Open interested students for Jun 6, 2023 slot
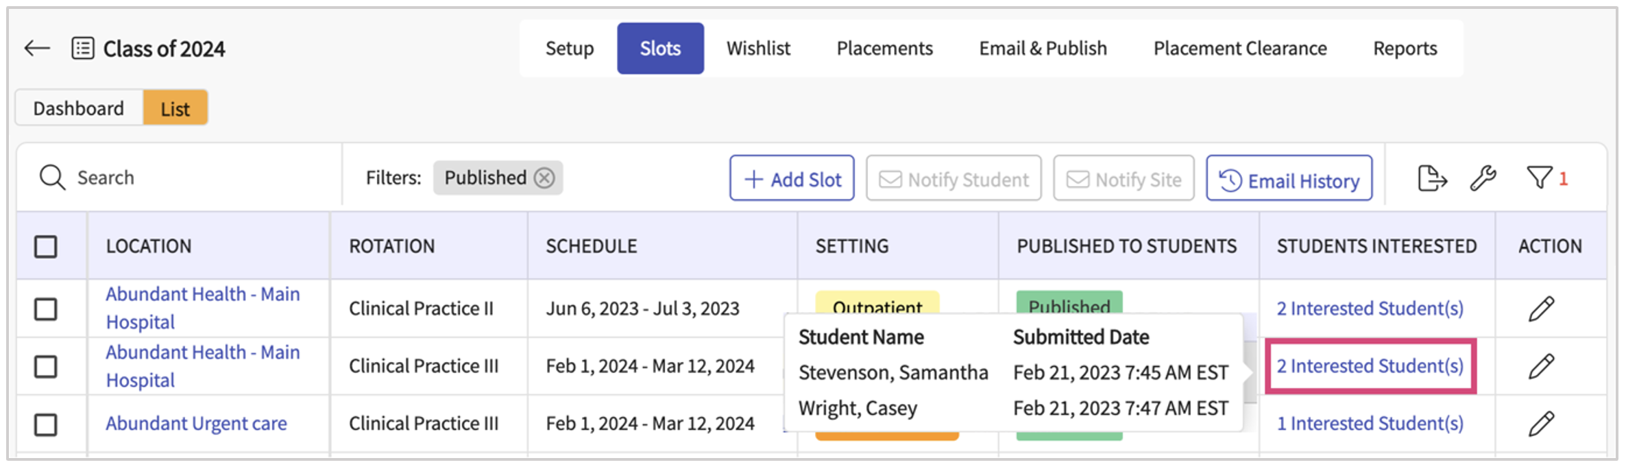The height and width of the screenshot is (469, 1626). (x=1370, y=309)
